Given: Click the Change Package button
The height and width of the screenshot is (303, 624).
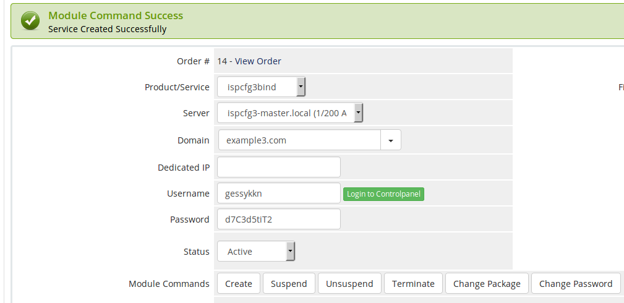Looking at the screenshot, I should [x=487, y=283].
